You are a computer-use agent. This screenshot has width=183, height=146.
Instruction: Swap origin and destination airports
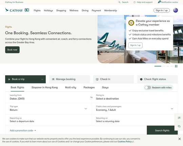[x=91, y=97]
